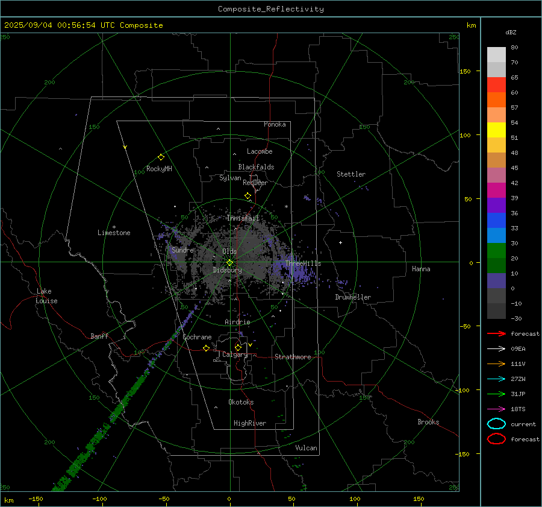Click the RedDeer city label
542x507 pixels.
coord(255,183)
